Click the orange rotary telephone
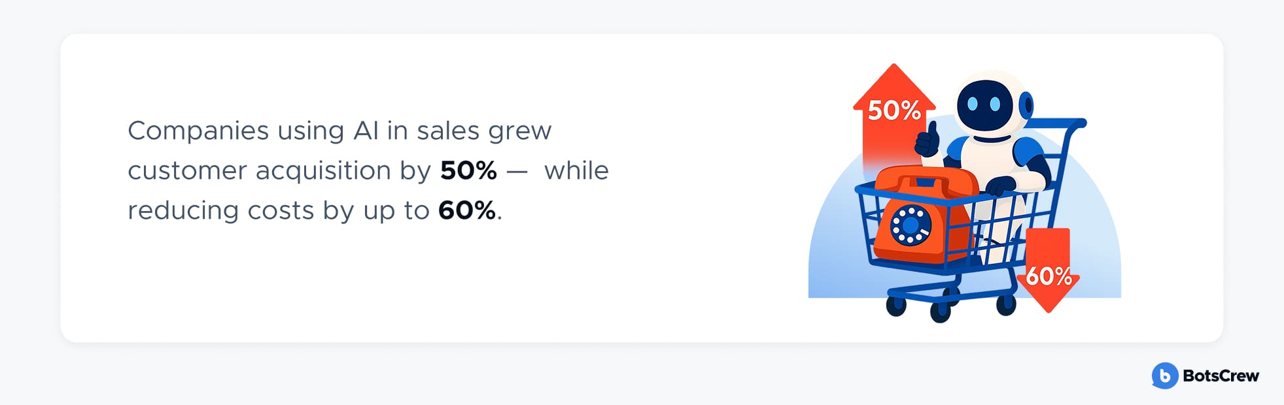The image size is (1284, 405). [921, 214]
